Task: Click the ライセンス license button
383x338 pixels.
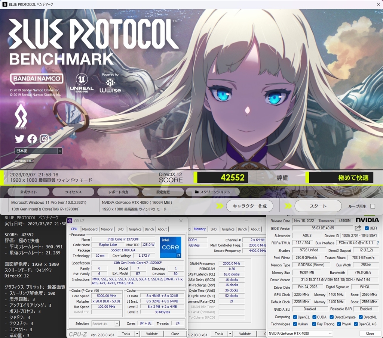Action: 73,192
